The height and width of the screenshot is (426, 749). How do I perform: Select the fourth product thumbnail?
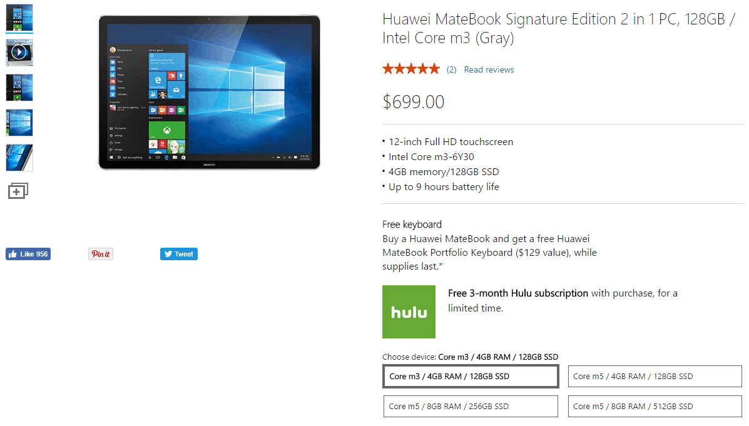click(x=19, y=123)
